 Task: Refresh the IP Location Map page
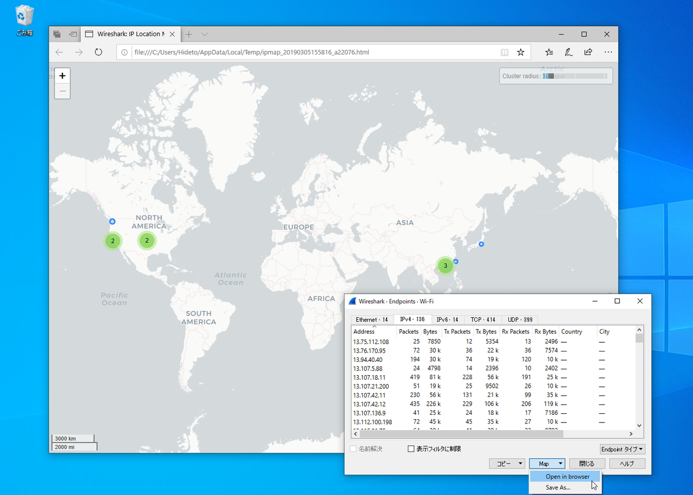[x=98, y=52]
